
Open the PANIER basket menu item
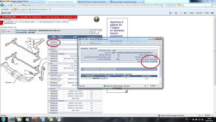tap(55, 17)
